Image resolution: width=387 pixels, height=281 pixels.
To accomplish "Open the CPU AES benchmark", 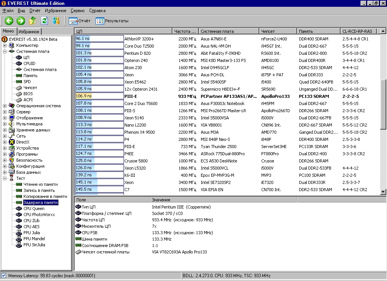I will tap(31, 227).
